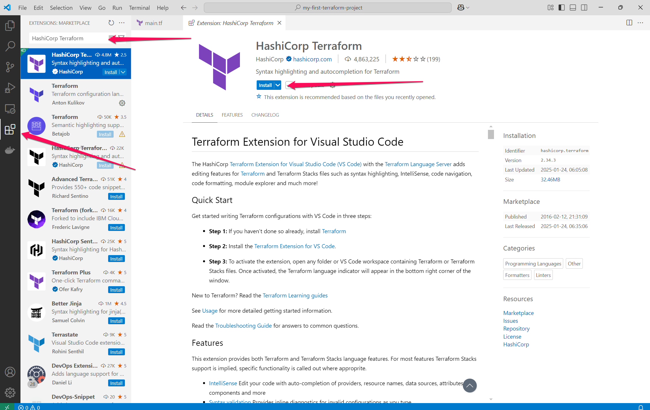Switch to the CHANGELOG tab

point(265,115)
